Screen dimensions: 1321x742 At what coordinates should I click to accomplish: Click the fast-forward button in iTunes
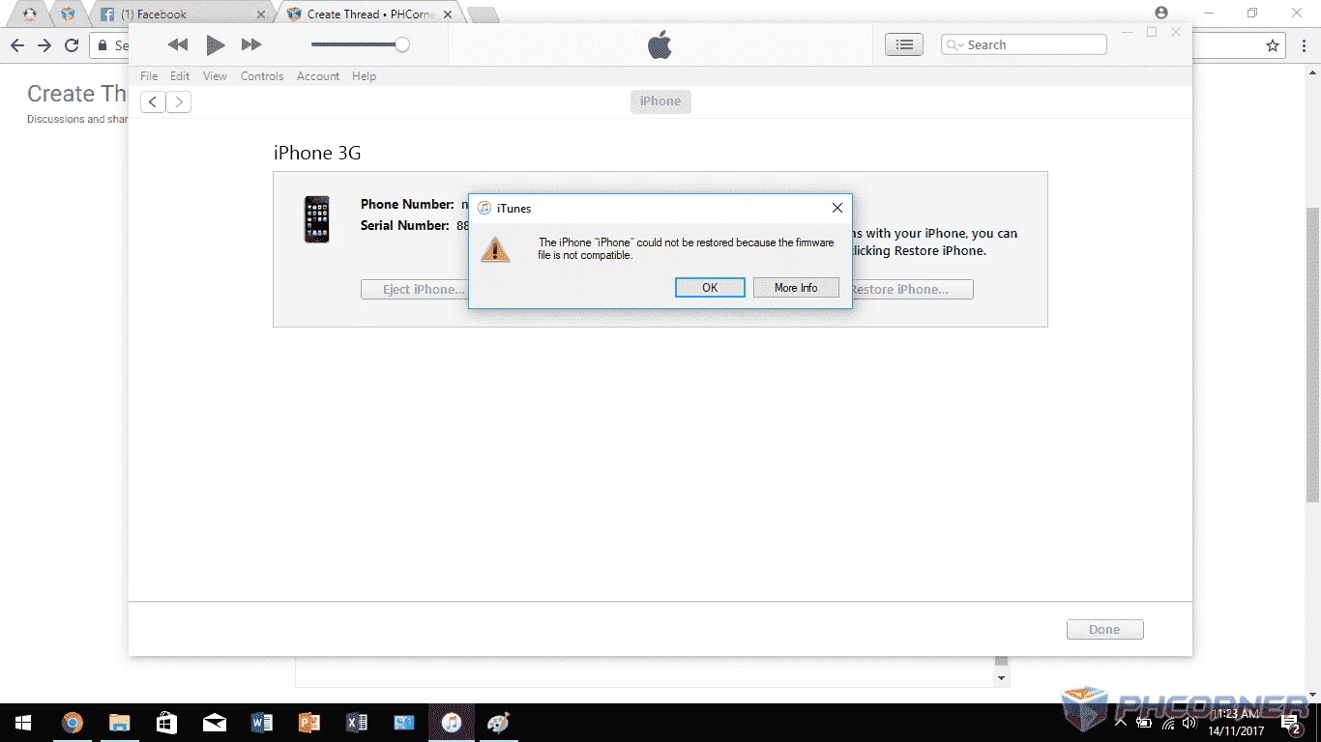(x=251, y=44)
